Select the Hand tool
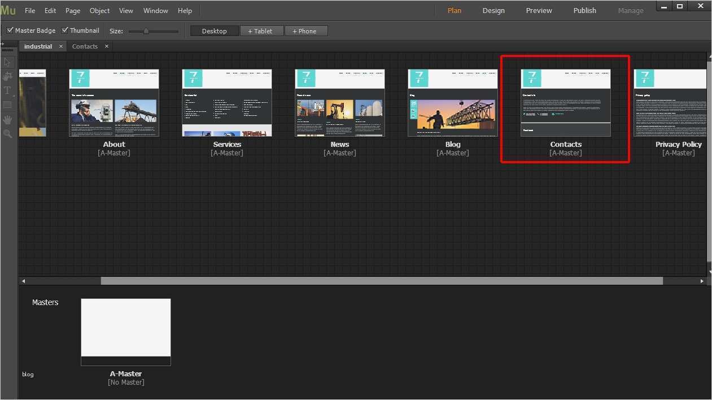Image resolution: width=712 pixels, height=400 pixels. [x=7, y=119]
